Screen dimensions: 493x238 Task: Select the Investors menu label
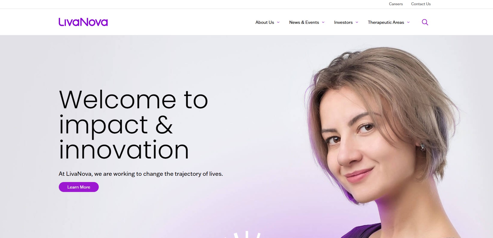coord(343,22)
